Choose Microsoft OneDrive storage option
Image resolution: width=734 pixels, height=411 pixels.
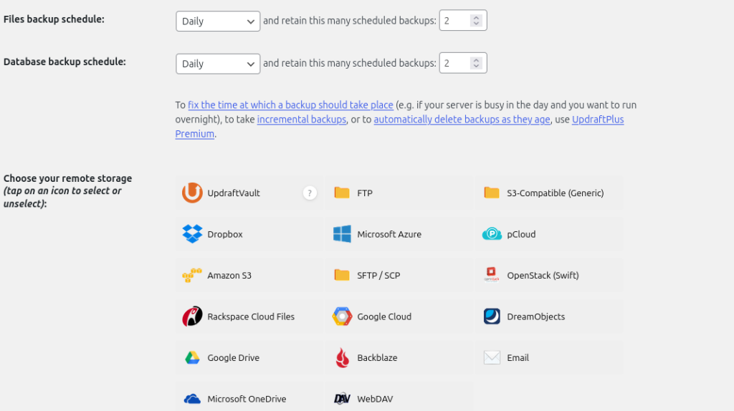(192, 399)
